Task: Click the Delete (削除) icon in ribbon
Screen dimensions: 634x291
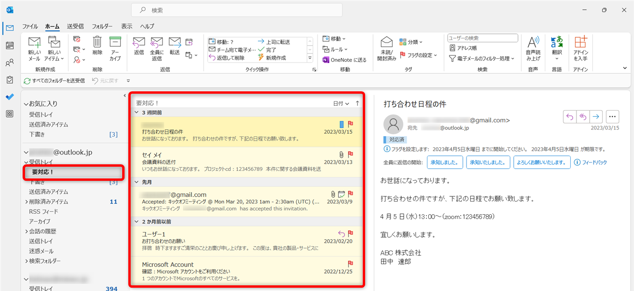Action: tap(97, 43)
